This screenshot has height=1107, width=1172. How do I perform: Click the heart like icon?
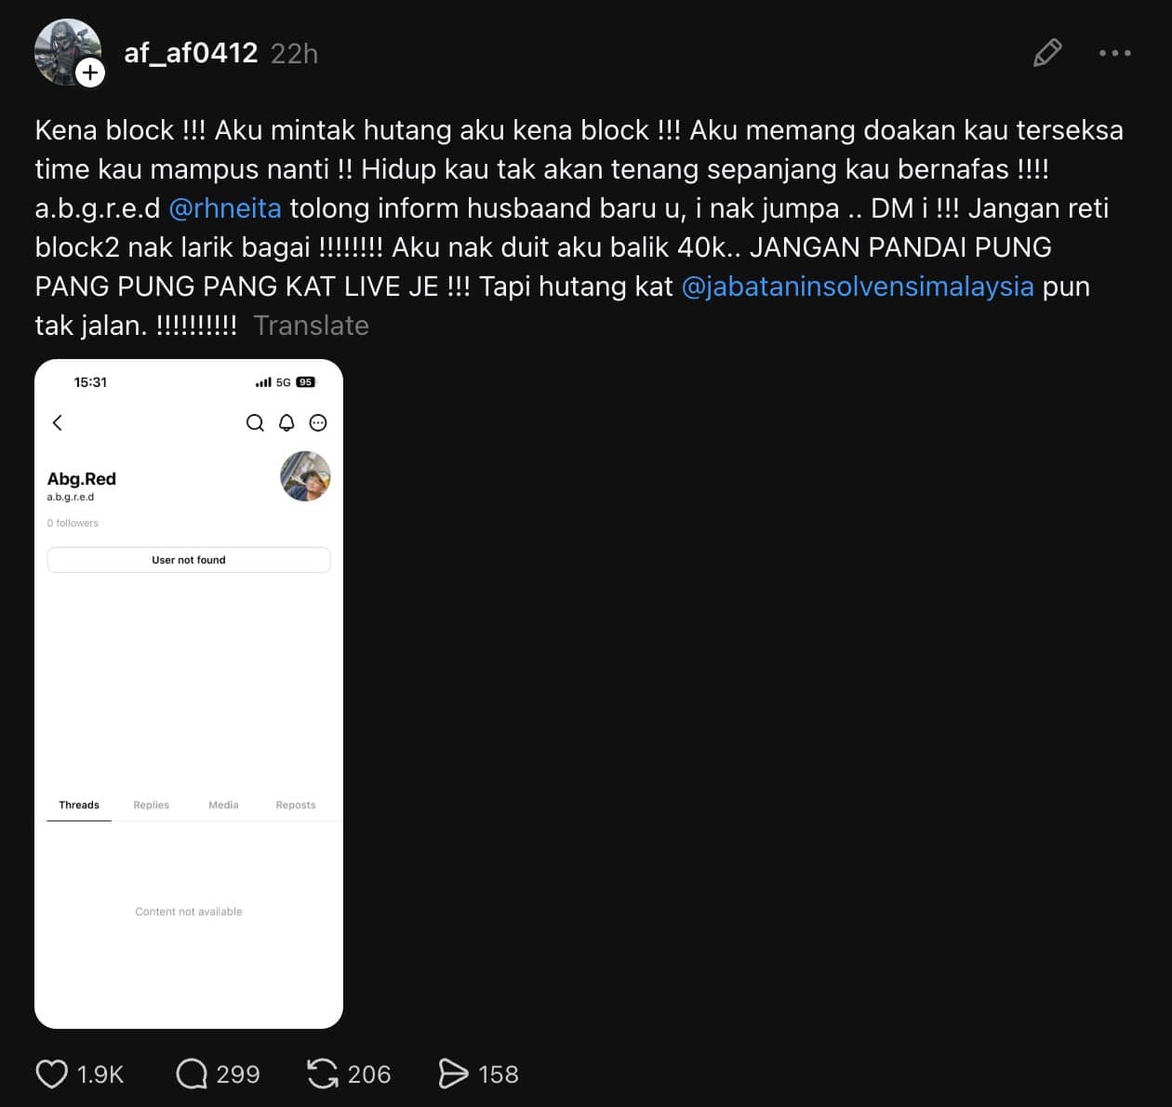click(x=52, y=1074)
